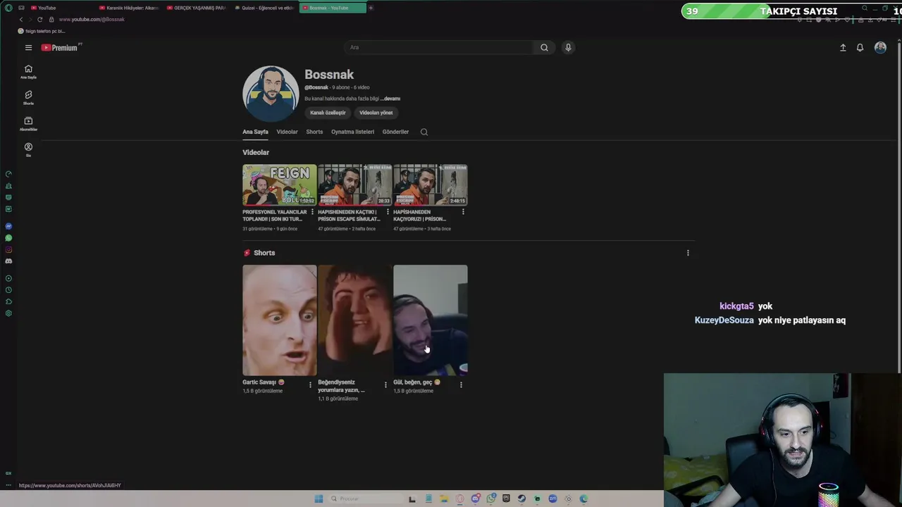The width and height of the screenshot is (902, 507).
Task: Switch to the Oynatma listeleri tab
Action: (352, 132)
